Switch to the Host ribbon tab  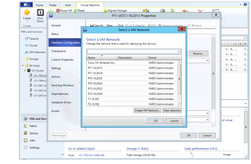pyautogui.click(x=68, y=5)
